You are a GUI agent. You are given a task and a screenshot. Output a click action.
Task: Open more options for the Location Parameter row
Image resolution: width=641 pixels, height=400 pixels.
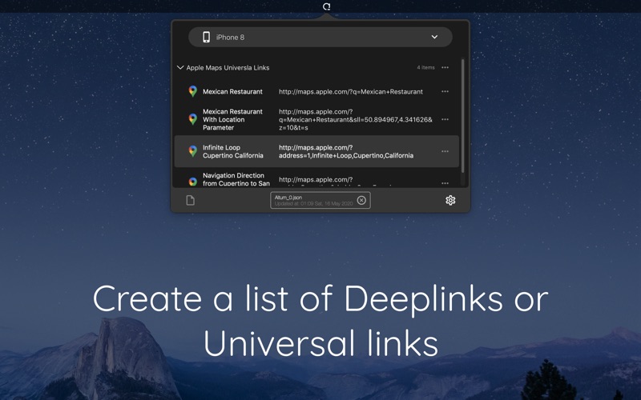coord(445,119)
